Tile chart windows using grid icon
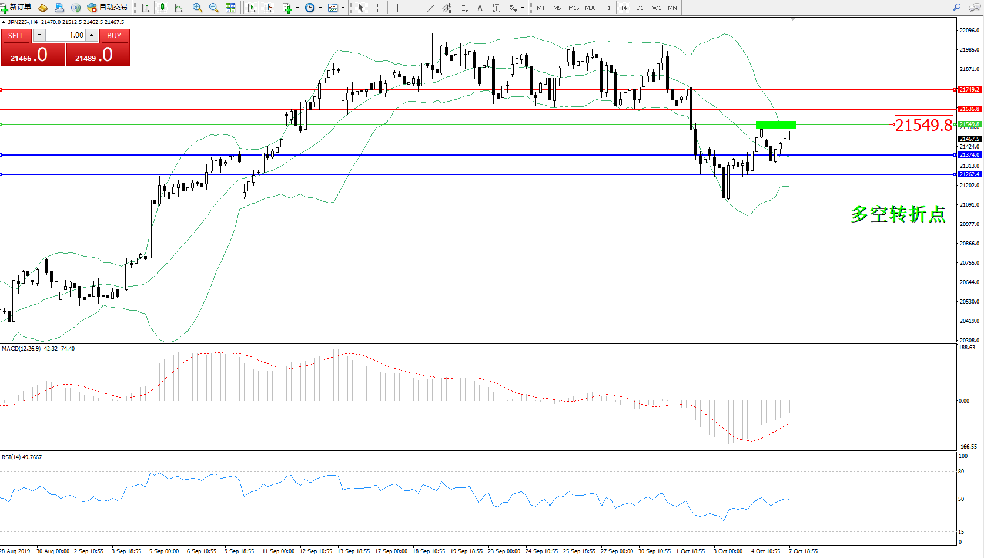This screenshot has width=984, height=559. coord(230,8)
